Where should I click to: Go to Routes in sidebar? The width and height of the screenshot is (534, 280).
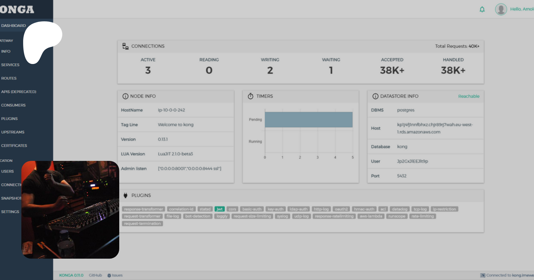9,78
